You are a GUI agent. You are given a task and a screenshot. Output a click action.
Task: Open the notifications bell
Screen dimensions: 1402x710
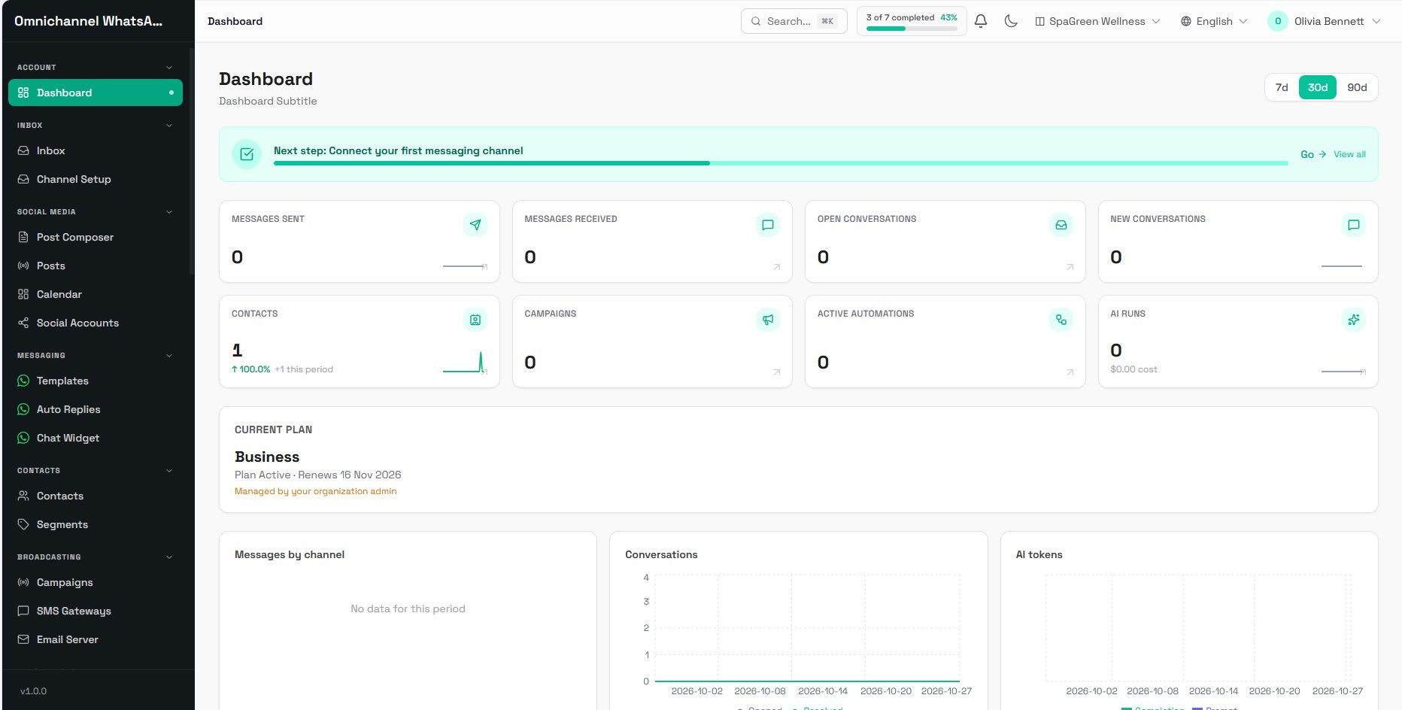(981, 21)
